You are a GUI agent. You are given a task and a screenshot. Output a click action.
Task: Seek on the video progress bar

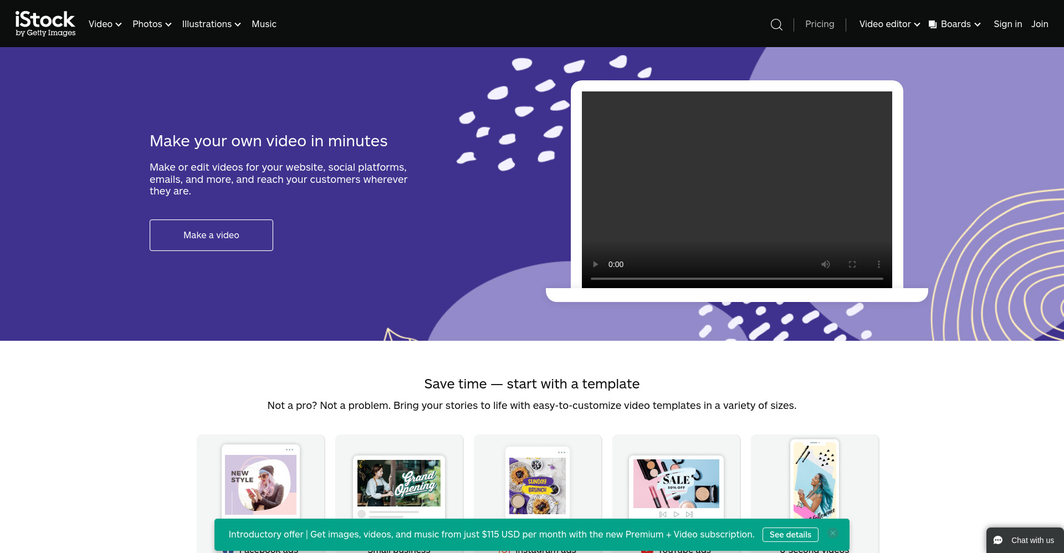tap(737, 279)
